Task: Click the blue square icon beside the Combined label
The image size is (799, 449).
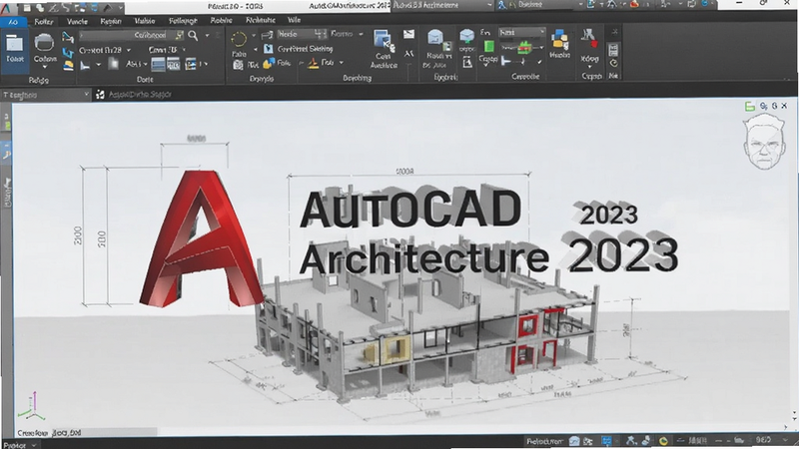Action: [x=269, y=49]
